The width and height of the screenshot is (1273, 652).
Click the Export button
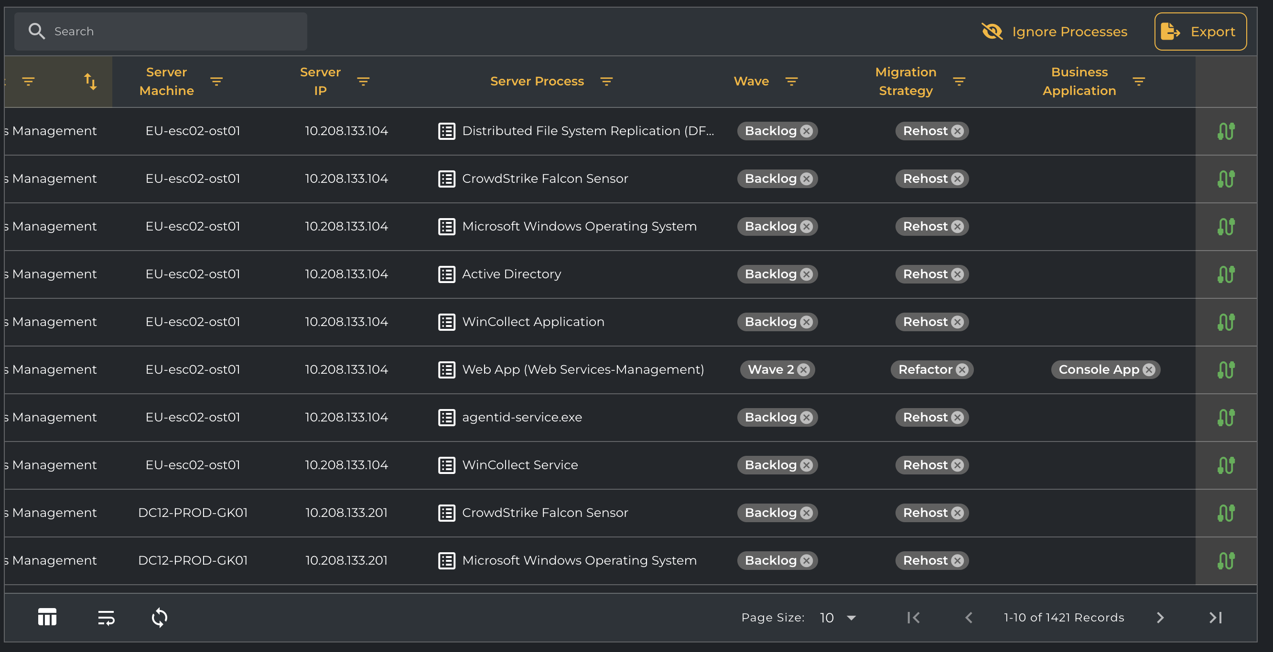(x=1200, y=32)
